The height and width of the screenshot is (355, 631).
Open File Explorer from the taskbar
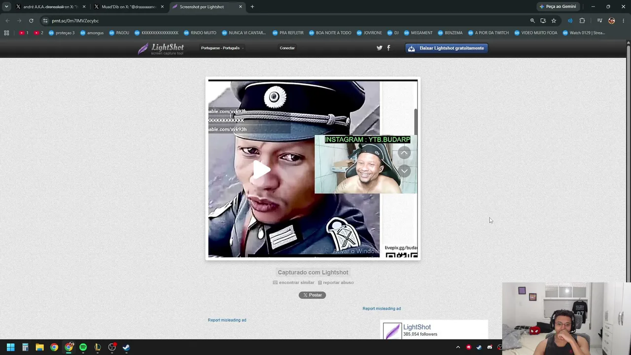click(x=39, y=347)
